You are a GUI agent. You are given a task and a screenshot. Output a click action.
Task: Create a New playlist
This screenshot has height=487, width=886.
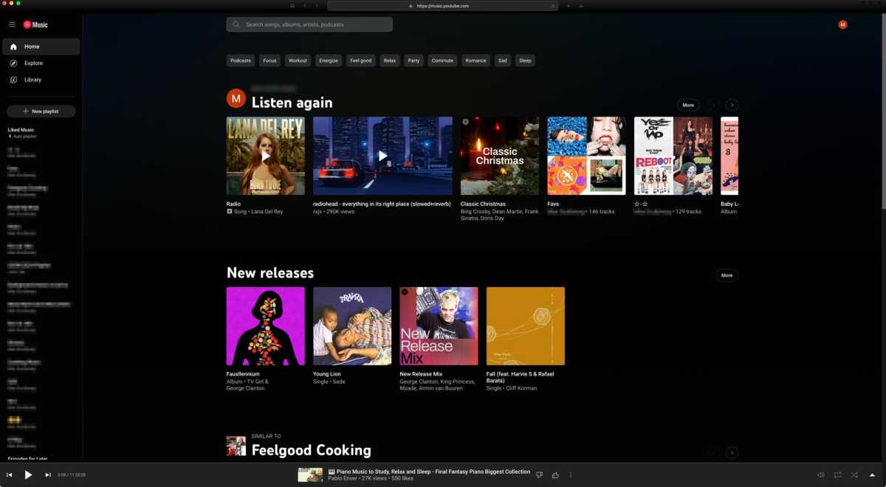[x=41, y=111]
